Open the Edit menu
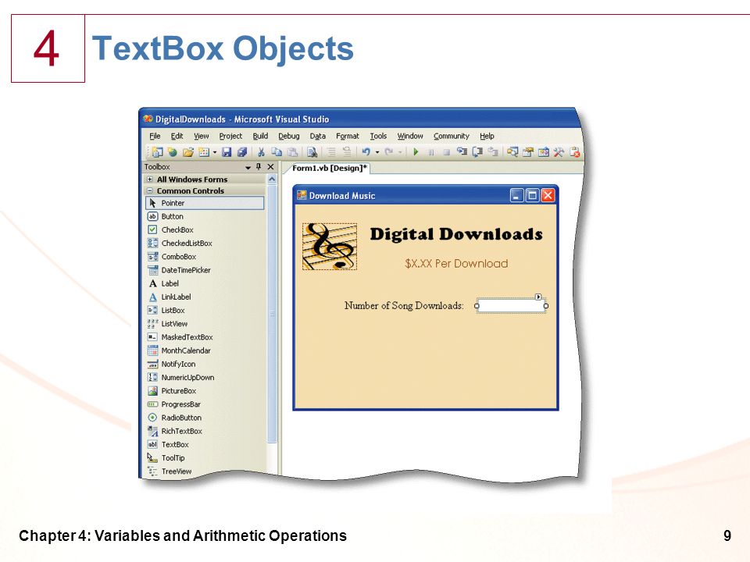The image size is (750, 562). click(x=177, y=136)
